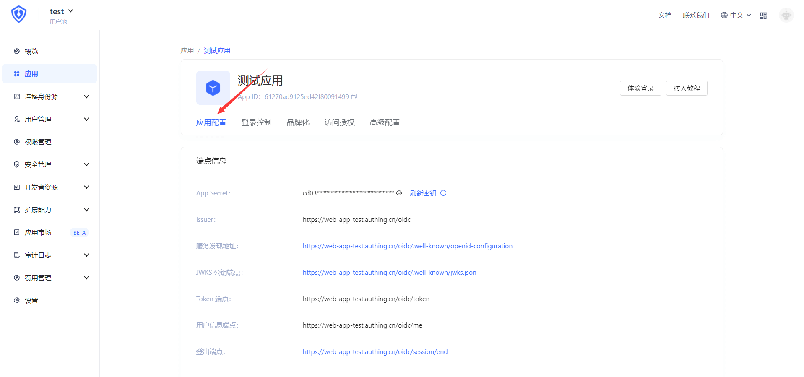Click the 扩展能力 icon

pyautogui.click(x=17, y=210)
